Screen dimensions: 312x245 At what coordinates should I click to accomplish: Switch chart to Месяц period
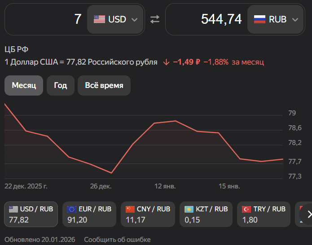click(24, 85)
